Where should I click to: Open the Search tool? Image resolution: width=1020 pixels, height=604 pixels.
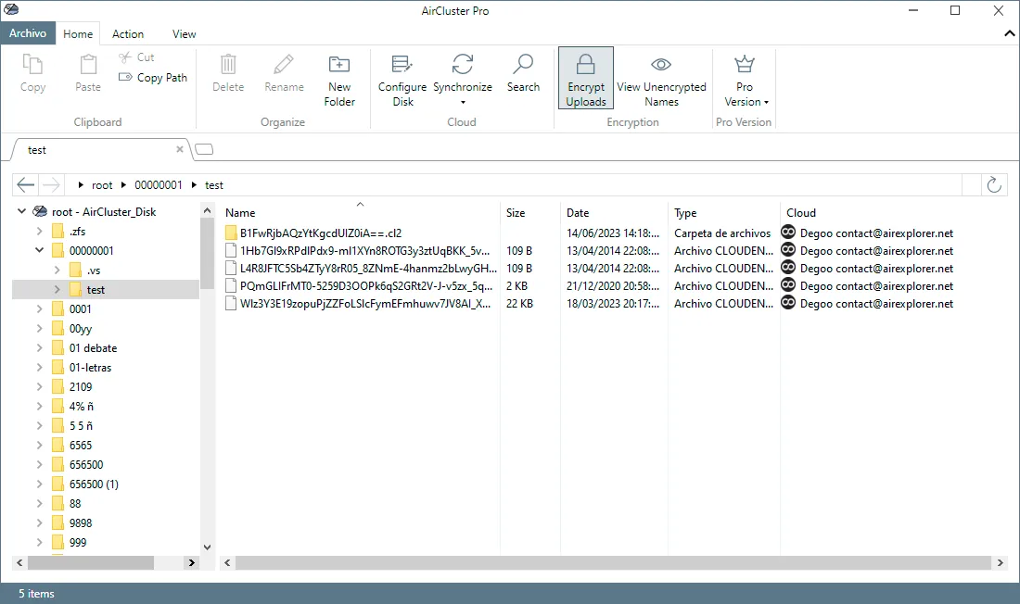523,73
